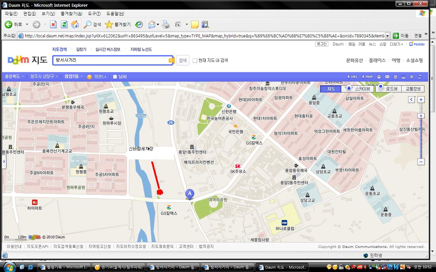This screenshot has width=436, height=272.
Task: Enable 로드뷰 road view mode
Action: tap(388, 89)
